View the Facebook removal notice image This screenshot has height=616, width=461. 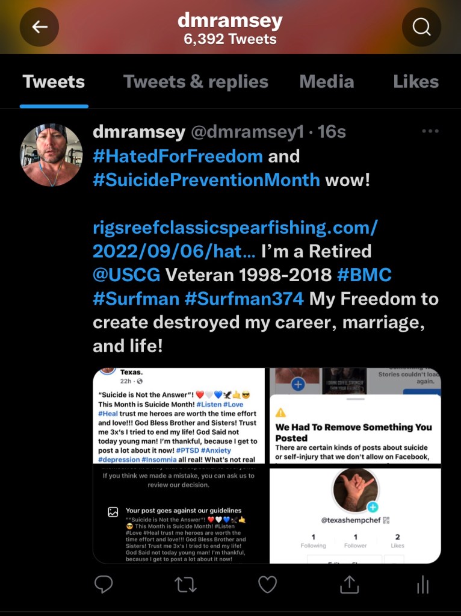[x=355, y=415]
